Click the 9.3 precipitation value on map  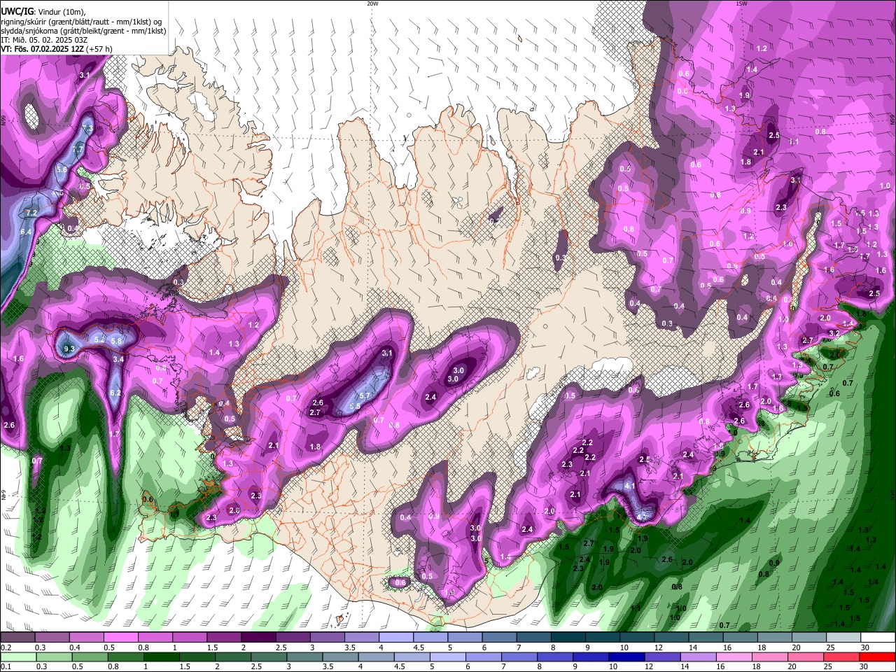[x=69, y=349]
